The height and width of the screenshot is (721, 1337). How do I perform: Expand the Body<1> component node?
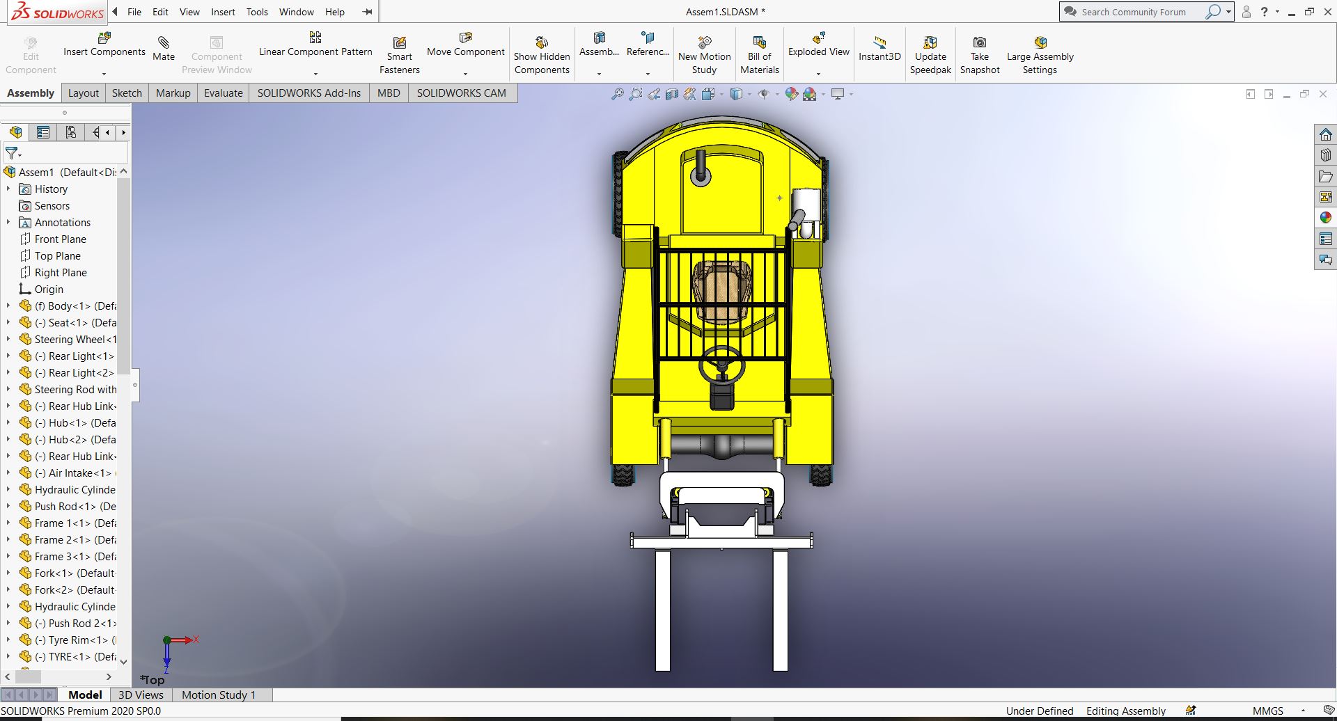(8, 306)
